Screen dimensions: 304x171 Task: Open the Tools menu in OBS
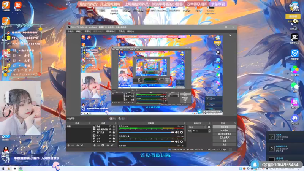point(122,32)
